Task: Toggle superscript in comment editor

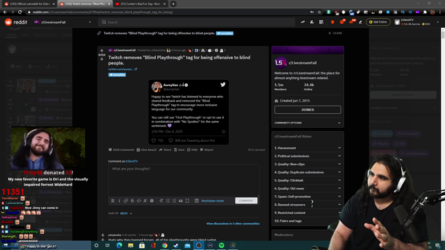Action: click(x=145, y=201)
